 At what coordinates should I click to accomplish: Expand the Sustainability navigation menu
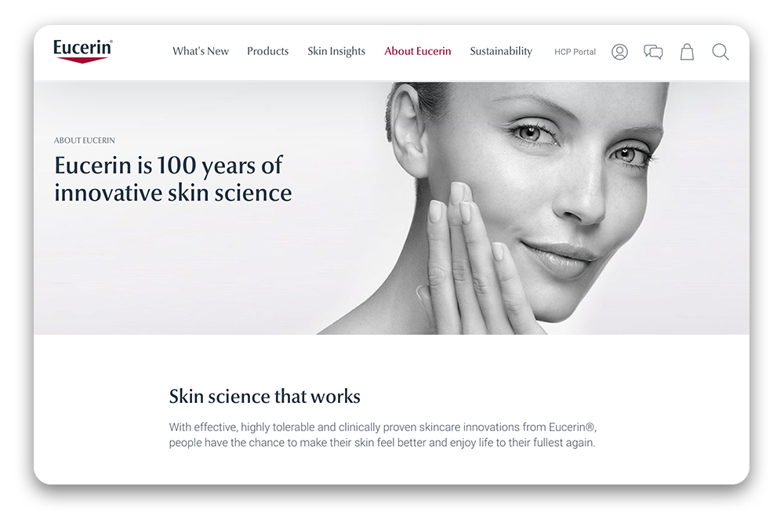pyautogui.click(x=501, y=52)
